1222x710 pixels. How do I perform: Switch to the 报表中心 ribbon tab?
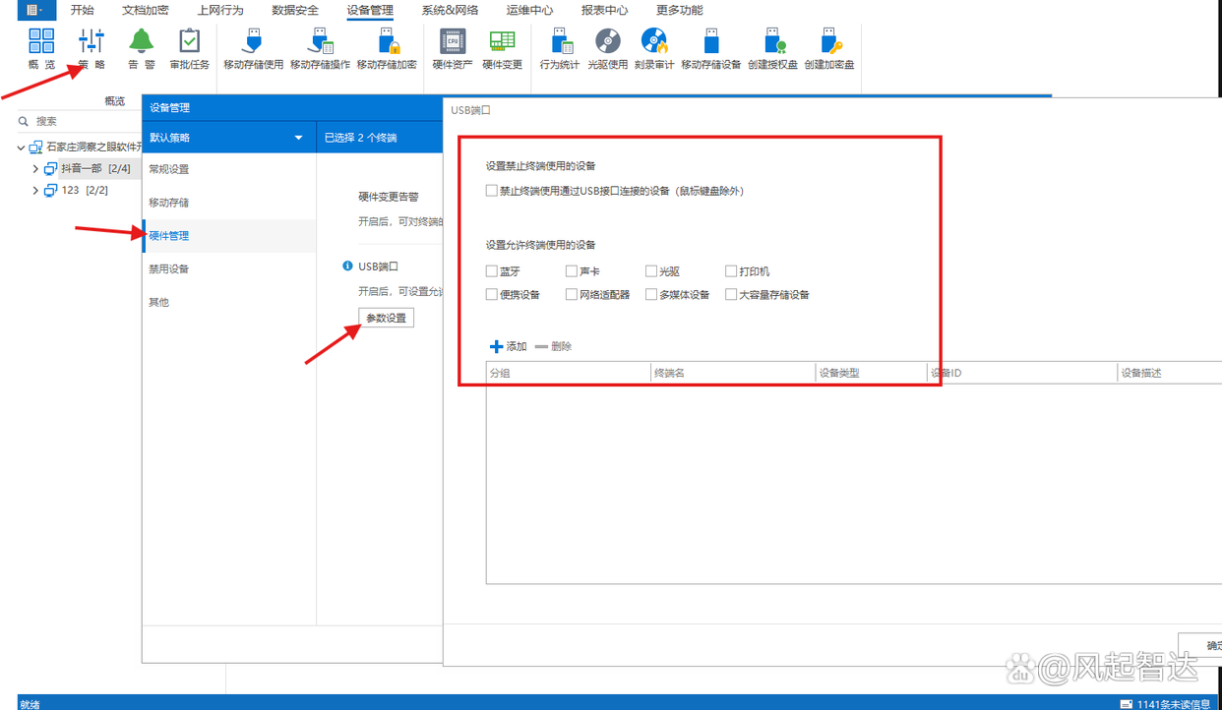click(x=605, y=10)
